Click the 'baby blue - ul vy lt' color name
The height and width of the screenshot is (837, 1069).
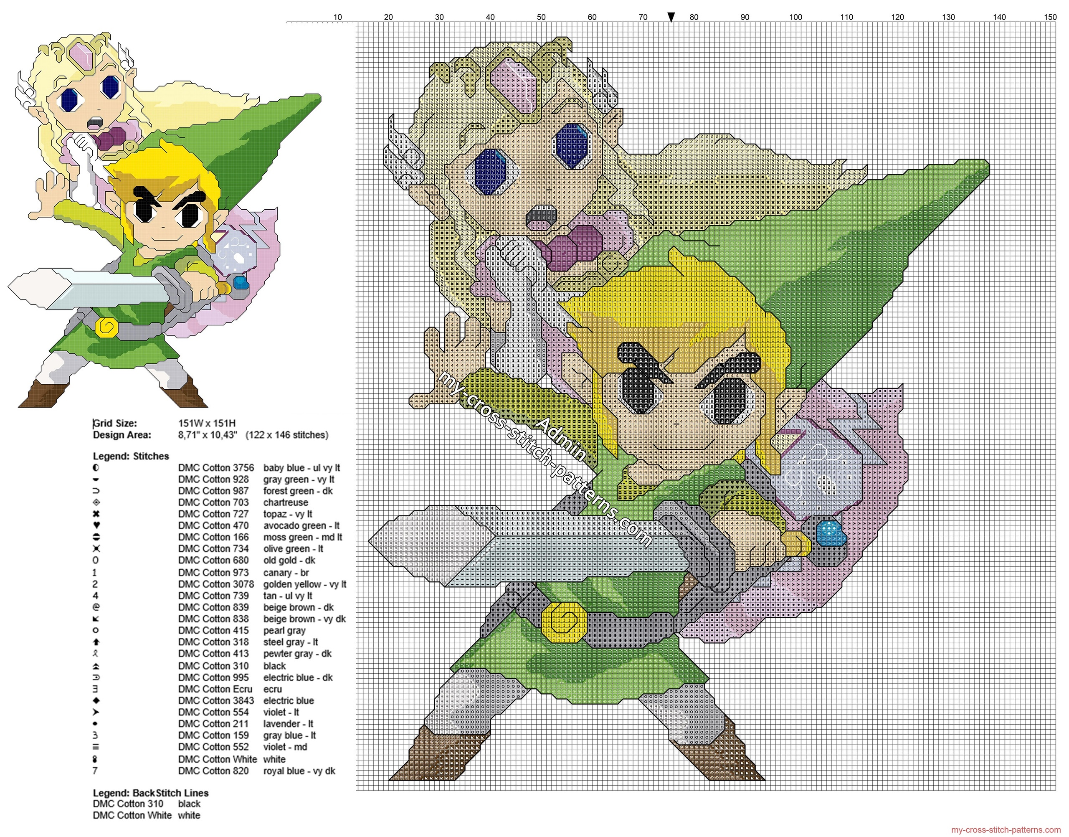302,468
